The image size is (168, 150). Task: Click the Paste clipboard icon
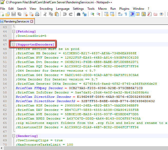coord(57,14)
